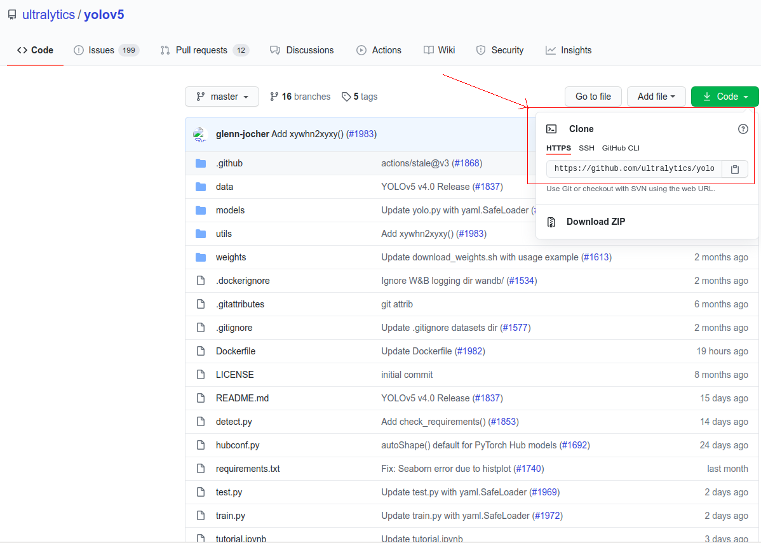
Task: Click the terminal icon beside Clone heading
Action: pyautogui.click(x=551, y=129)
